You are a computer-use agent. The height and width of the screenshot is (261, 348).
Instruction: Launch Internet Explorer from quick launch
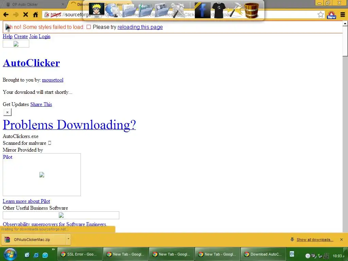pyautogui.click(x=36, y=255)
